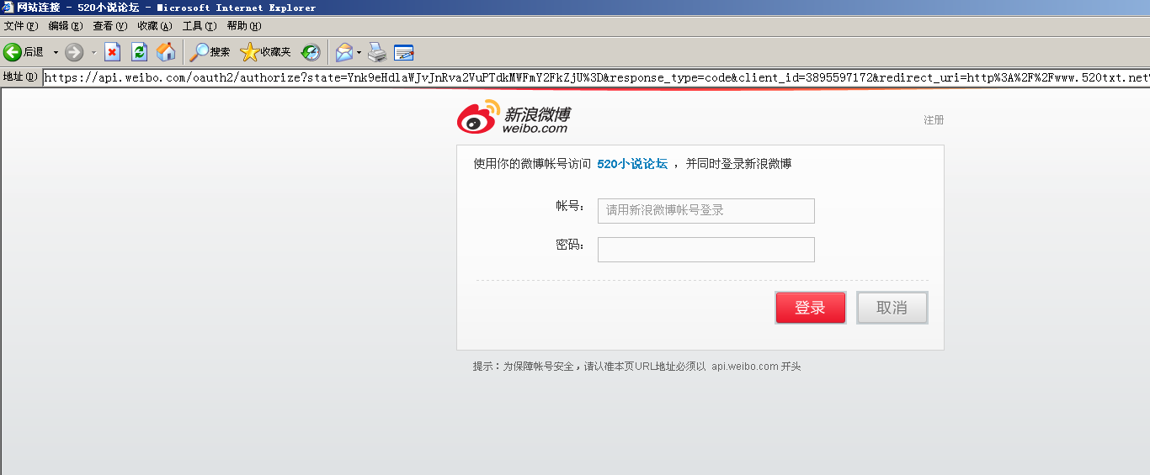Open the 帮助(H) menu
Viewport: 1150px width, 475px height.
(x=243, y=26)
